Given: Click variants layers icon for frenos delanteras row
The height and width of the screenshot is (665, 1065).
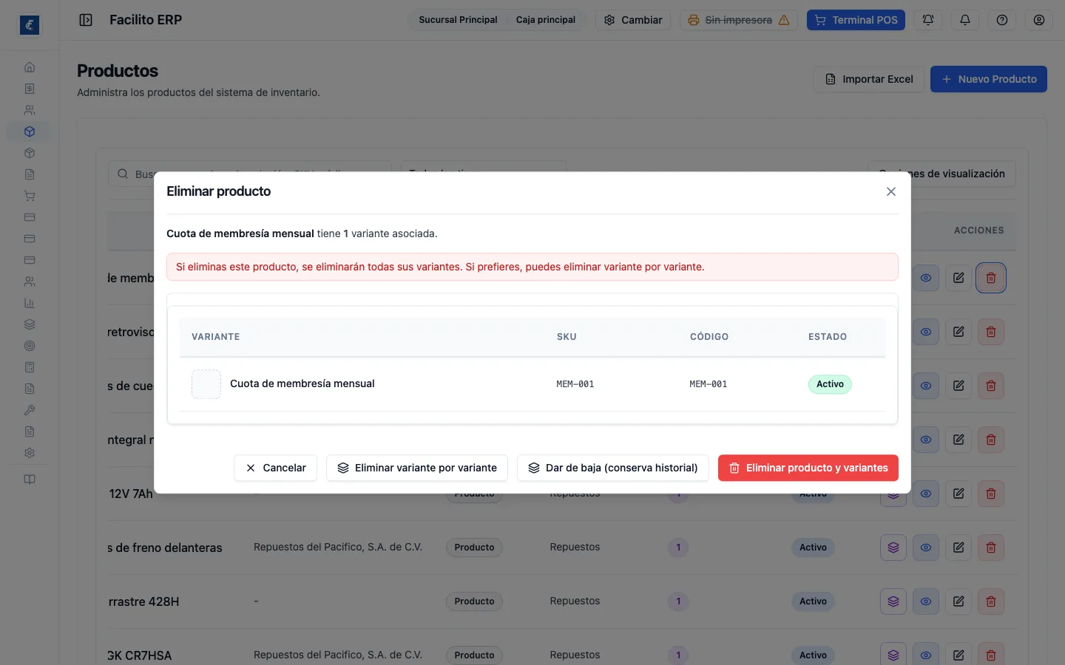Looking at the screenshot, I should (x=893, y=548).
